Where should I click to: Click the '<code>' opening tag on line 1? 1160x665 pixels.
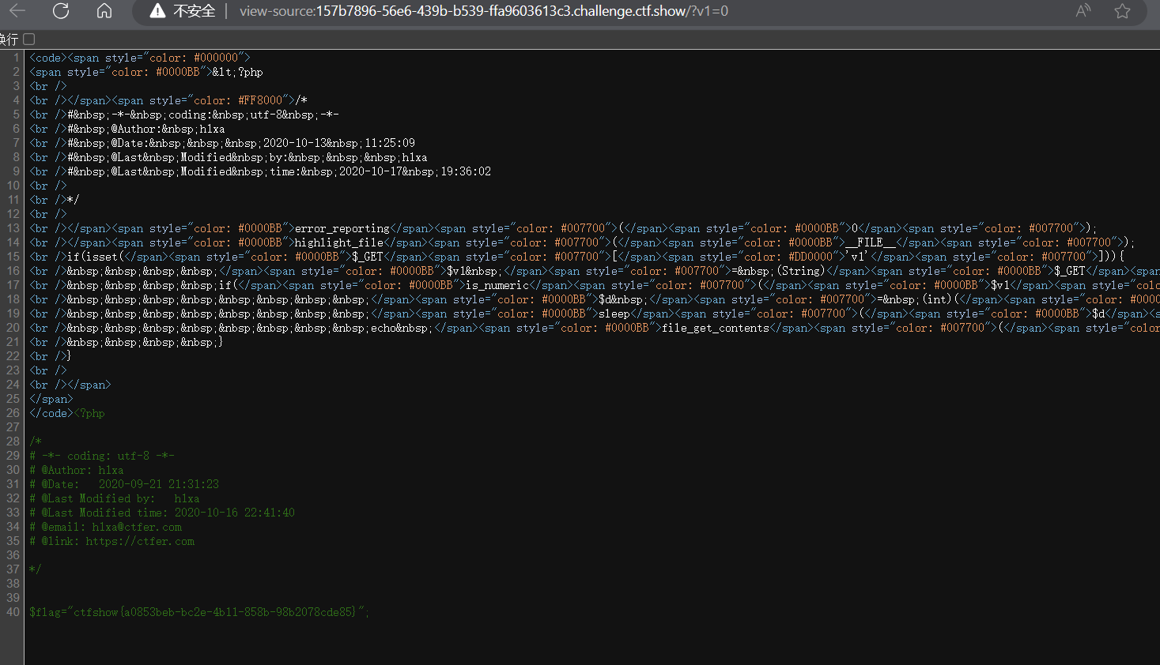coord(48,58)
